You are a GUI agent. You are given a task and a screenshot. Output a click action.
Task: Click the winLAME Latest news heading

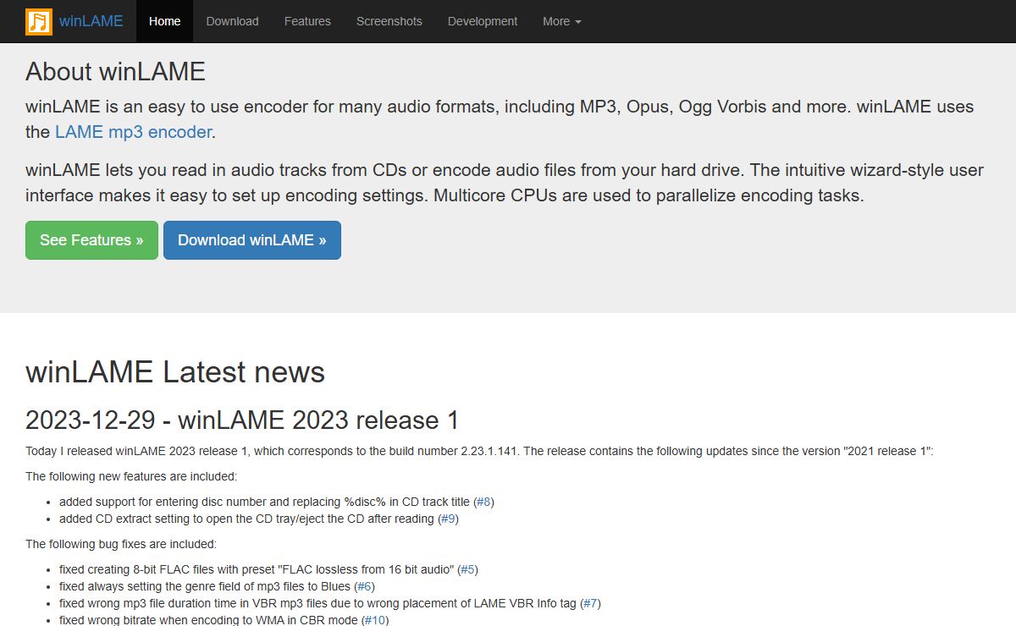pos(175,371)
